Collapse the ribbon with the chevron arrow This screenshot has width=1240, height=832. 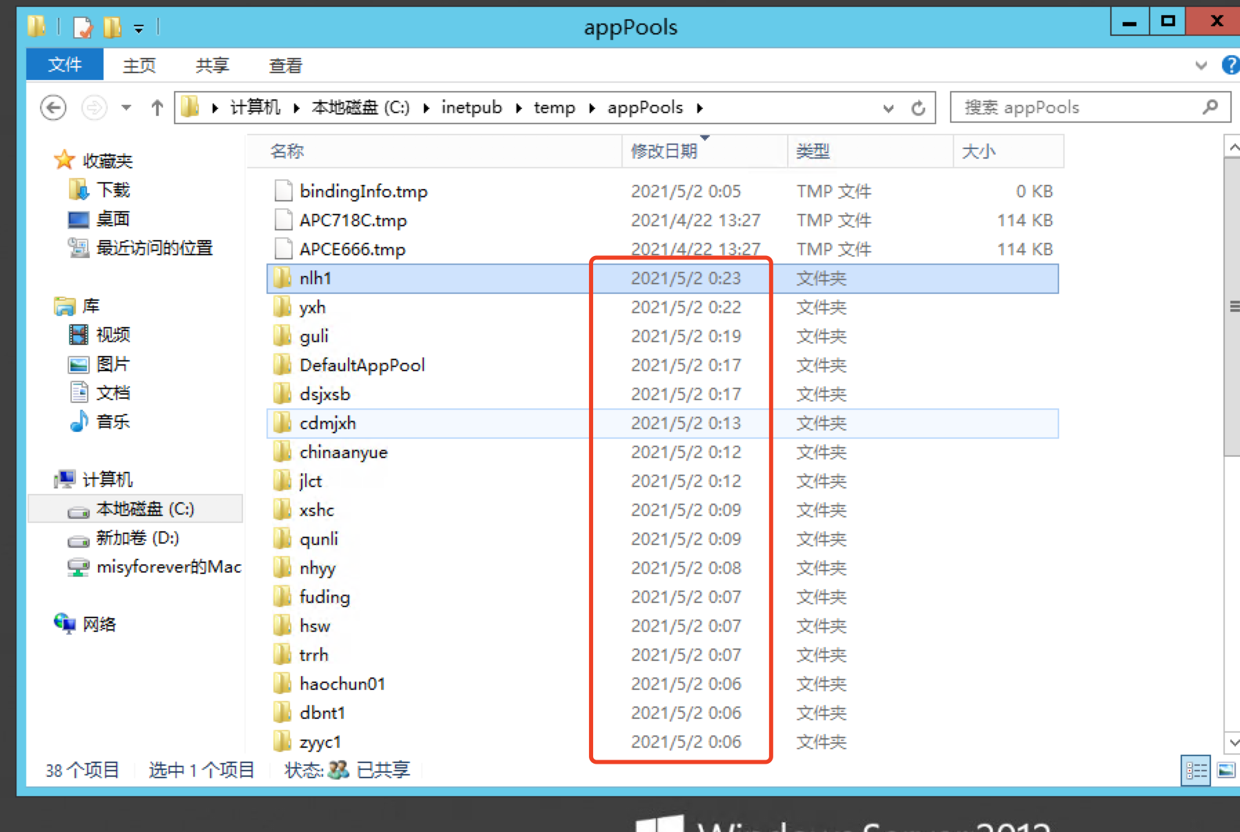click(1201, 64)
